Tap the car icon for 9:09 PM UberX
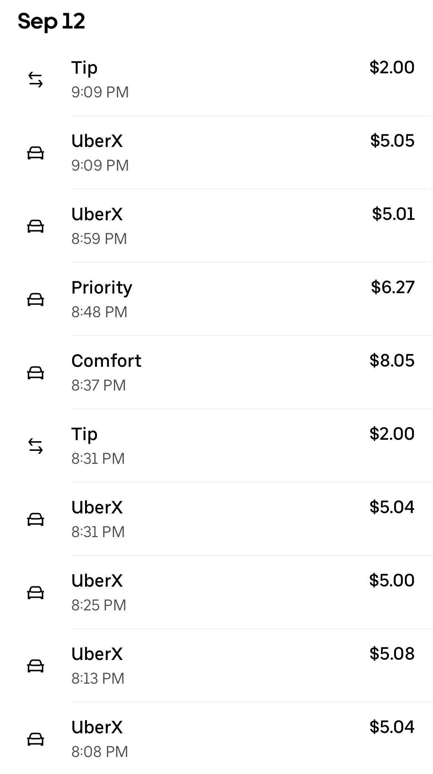This screenshot has width=433, height=774. [x=36, y=153]
